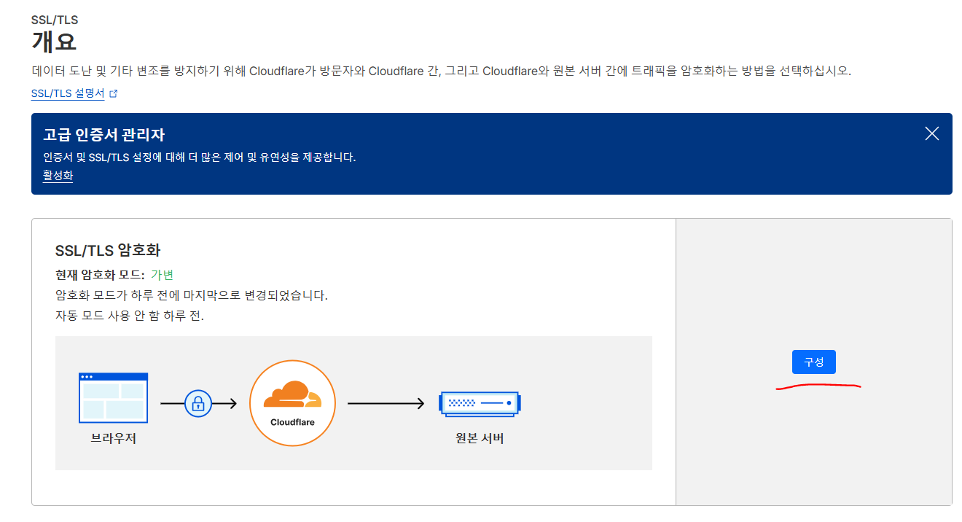Screen dimensions: 962x522
Task: Click the 활성화 link in the banner
Action: (58, 176)
